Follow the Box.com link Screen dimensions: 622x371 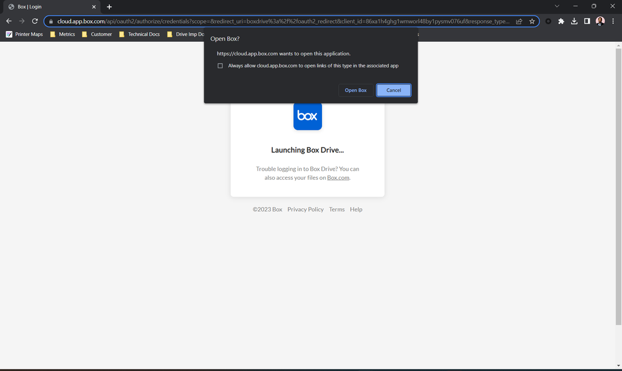338,178
